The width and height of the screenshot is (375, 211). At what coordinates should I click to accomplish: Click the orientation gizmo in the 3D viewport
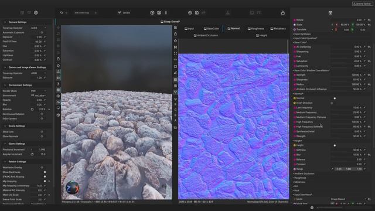(x=72, y=188)
